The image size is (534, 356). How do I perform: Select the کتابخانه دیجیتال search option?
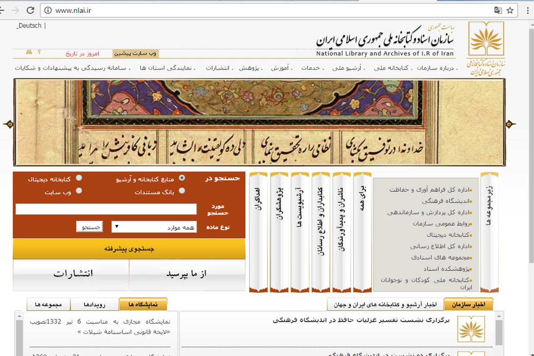click(80, 178)
